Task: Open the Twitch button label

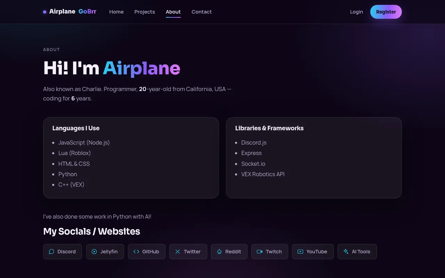Action: (274, 252)
